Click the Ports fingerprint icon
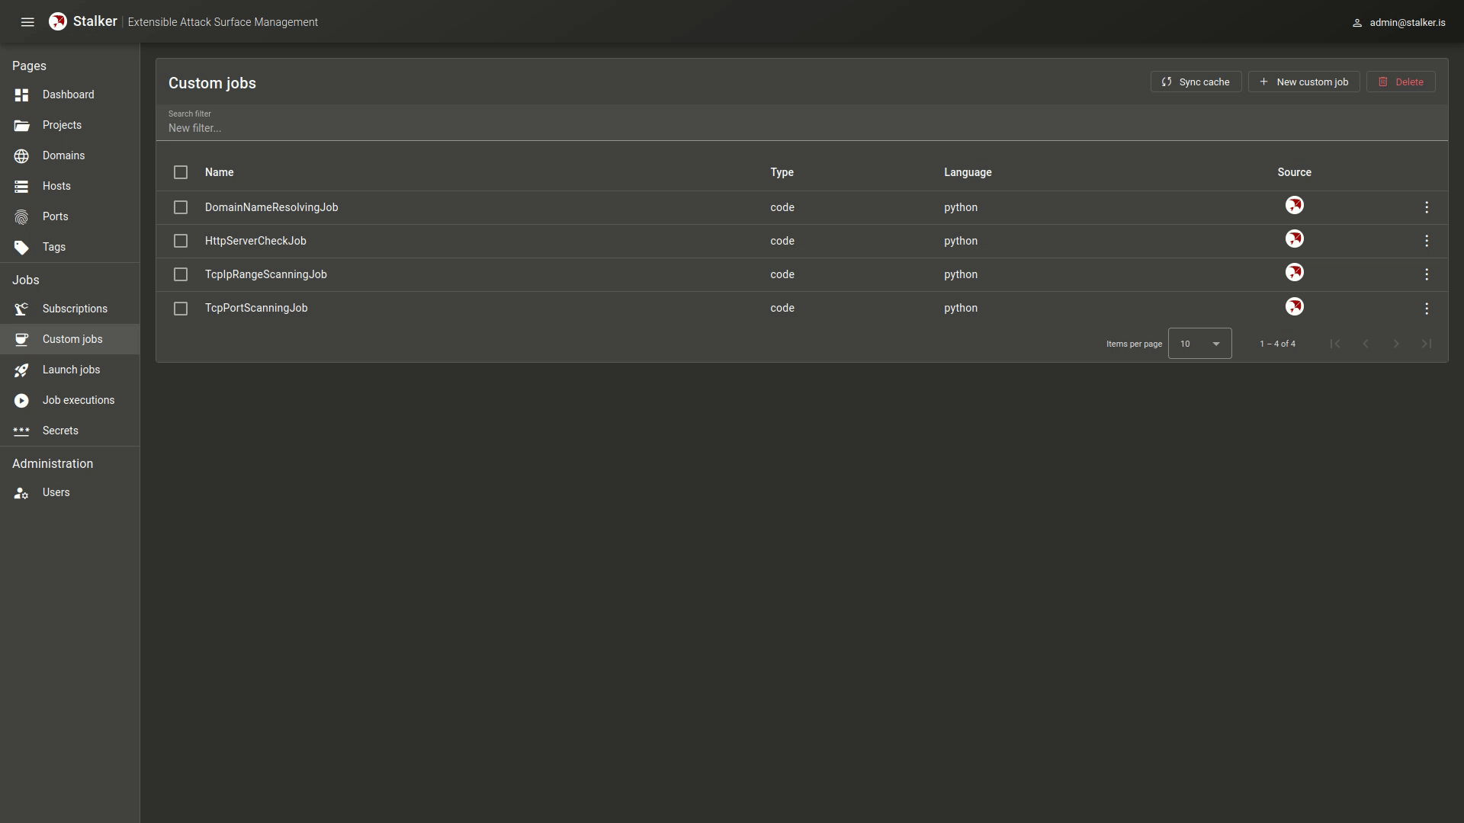Screen dimensions: 1464x823 point(21,217)
